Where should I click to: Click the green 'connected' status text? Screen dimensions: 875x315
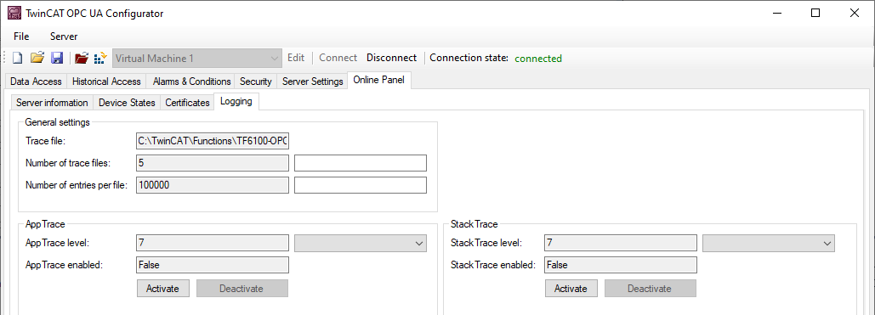click(x=538, y=59)
